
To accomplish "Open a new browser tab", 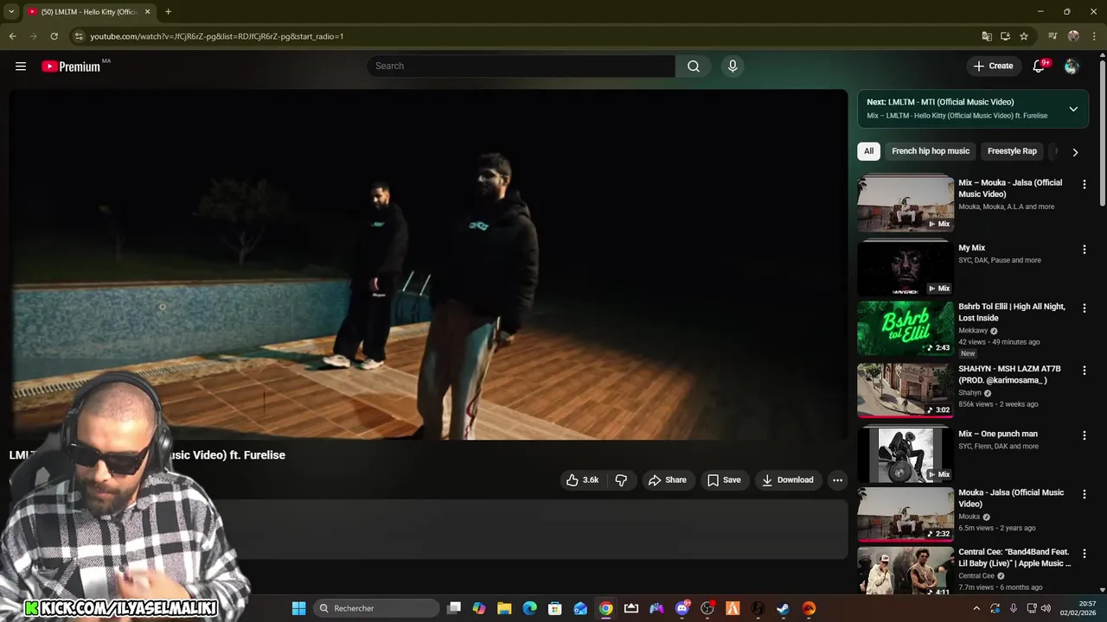I will tap(168, 12).
